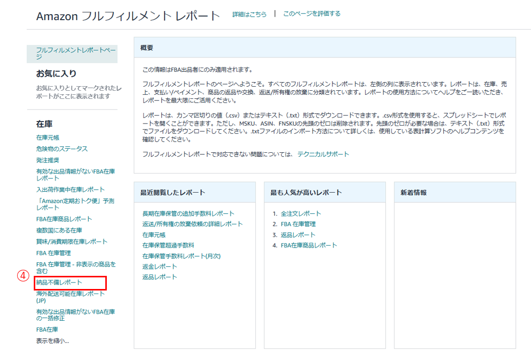Open 在庫元帳 in the left sidebar
Screen dimensions: 531x350
pos(48,137)
